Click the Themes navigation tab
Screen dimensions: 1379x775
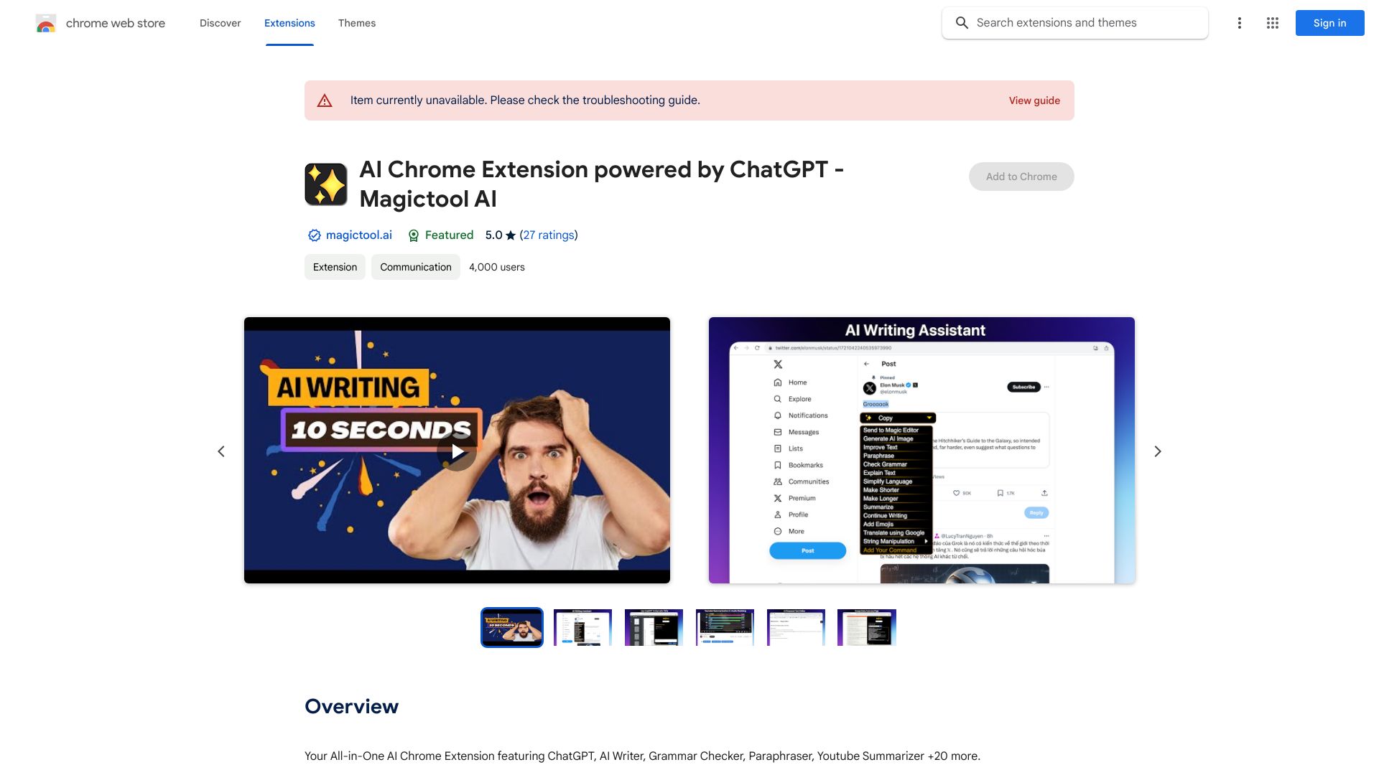pyautogui.click(x=356, y=23)
